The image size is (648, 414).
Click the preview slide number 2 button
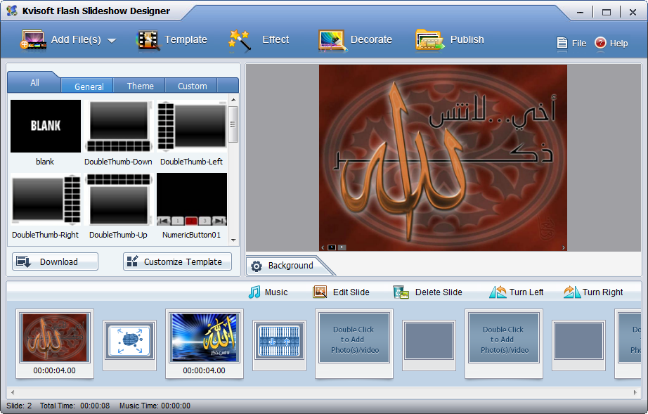coord(342,247)
